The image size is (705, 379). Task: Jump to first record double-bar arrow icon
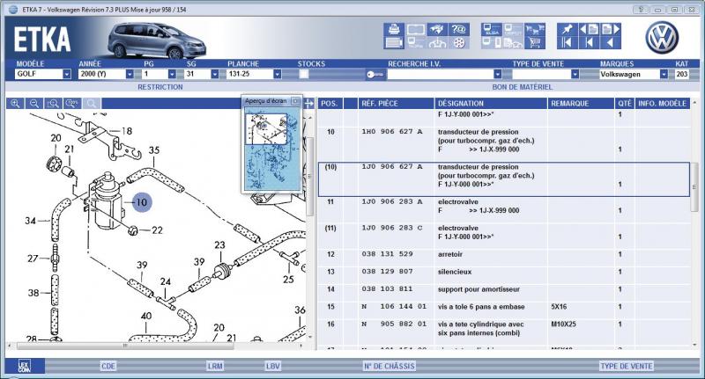click(x=567, y=43)
